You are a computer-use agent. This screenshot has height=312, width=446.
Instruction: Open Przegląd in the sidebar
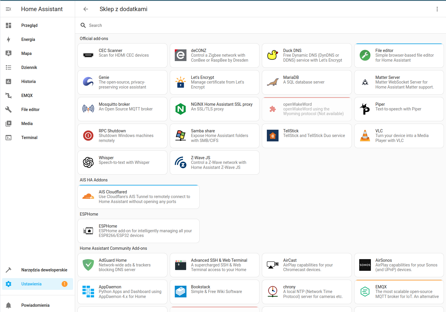coord(37,25)
